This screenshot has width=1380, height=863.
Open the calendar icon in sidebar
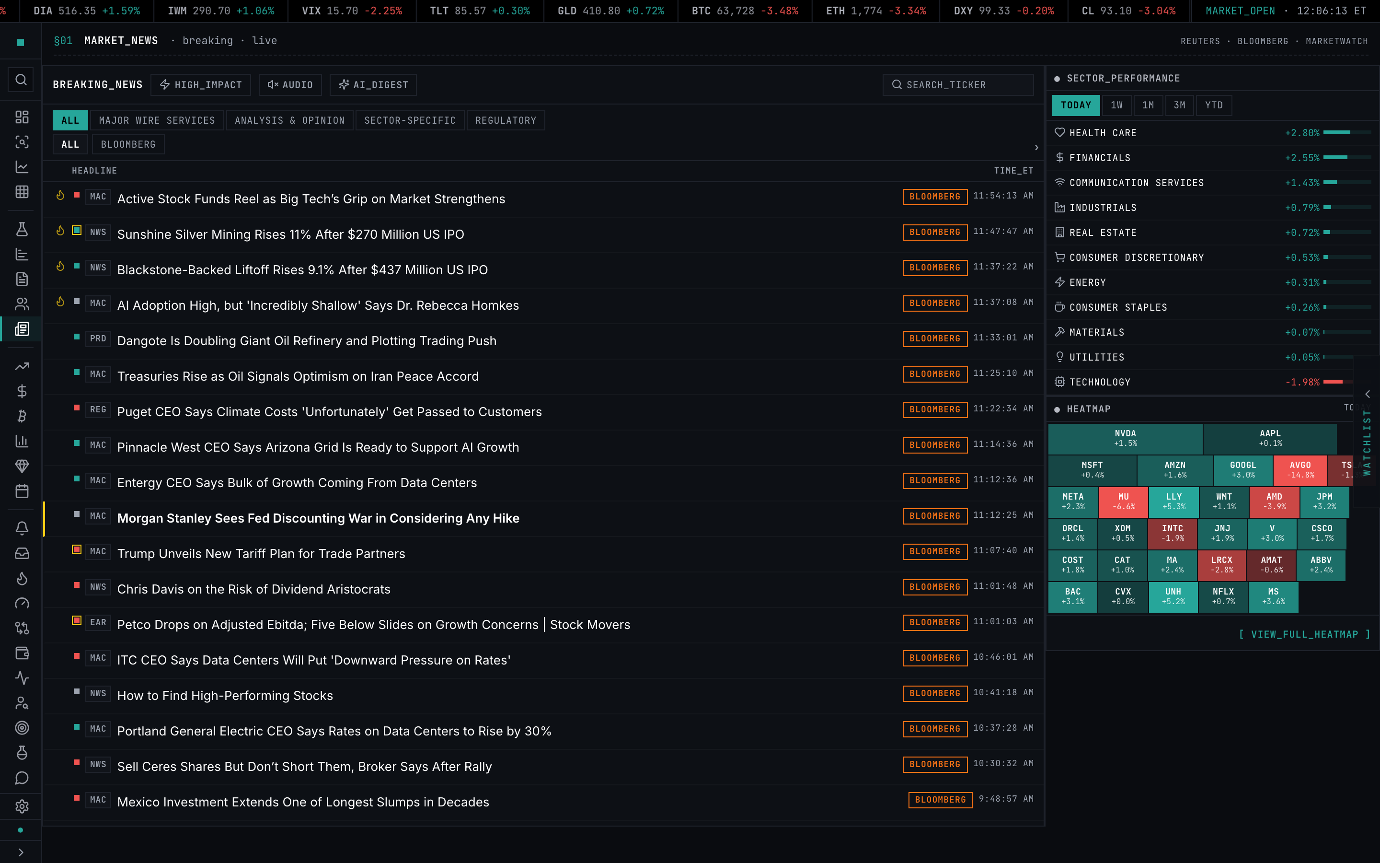pyautogui.click(x=22, y=491)
